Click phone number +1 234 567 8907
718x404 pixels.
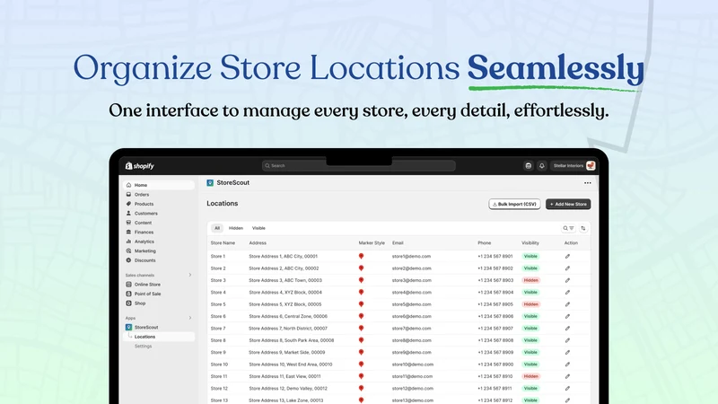(x=495, y=329)
